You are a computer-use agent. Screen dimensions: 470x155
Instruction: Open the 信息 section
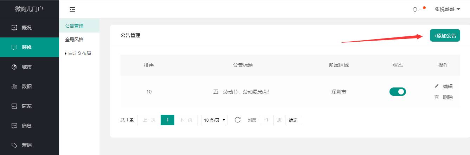click(x=30, y=126)
